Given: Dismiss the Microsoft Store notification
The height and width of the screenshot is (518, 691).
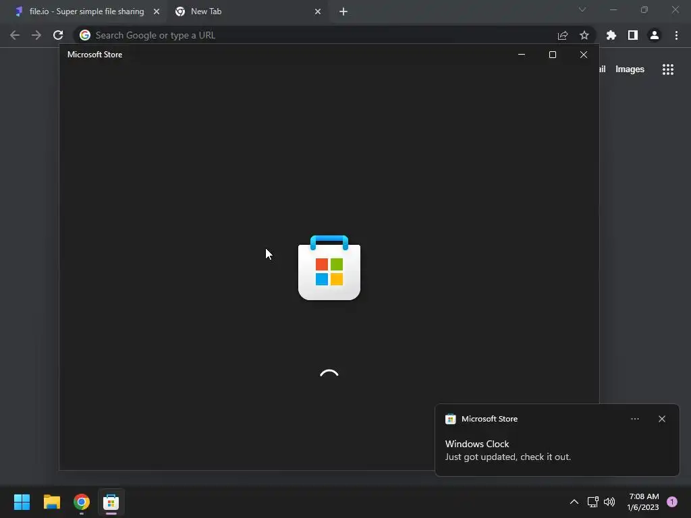Looking at the screenshot, I should point(662,419).
